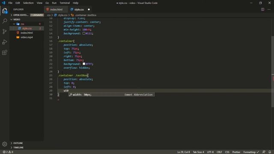Viewport: 274px width, 154px height.
Task: Click the css breadcrumb folder
Action: click(x=49, y=15)
